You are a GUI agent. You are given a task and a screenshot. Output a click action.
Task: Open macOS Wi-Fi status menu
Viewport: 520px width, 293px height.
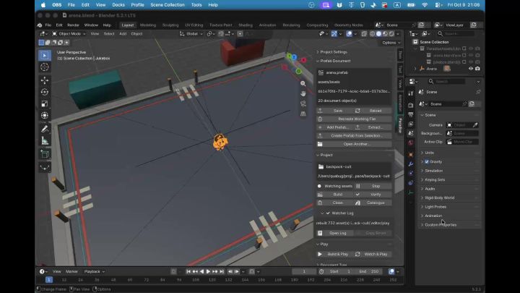pos(425,5)
